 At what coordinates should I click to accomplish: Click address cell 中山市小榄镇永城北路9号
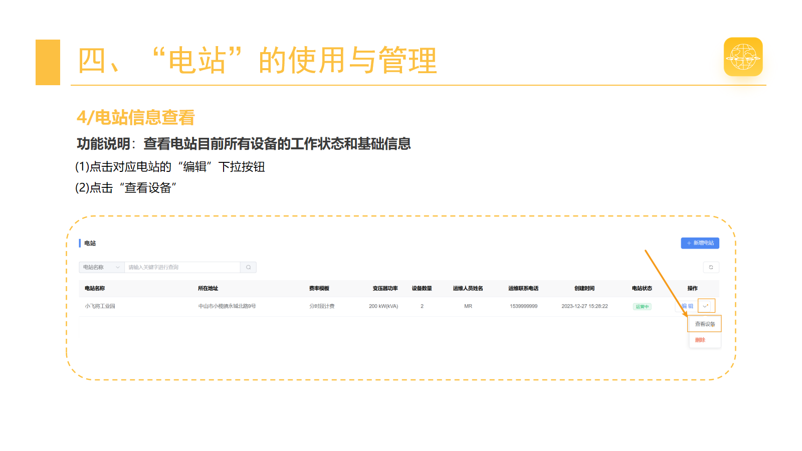click(x=227, y=306)
